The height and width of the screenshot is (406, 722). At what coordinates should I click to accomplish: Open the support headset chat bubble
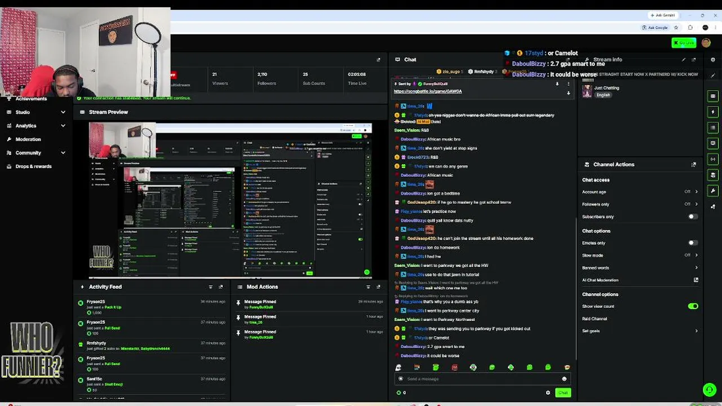[x=709, y=390]
